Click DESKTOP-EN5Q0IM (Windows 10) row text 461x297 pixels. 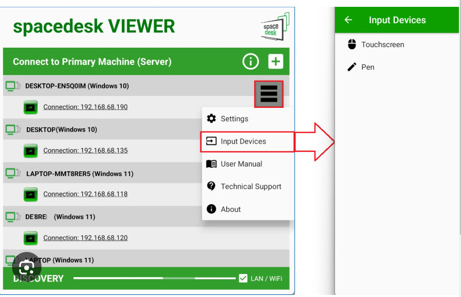pyautogui.click(x=77, y=86)
